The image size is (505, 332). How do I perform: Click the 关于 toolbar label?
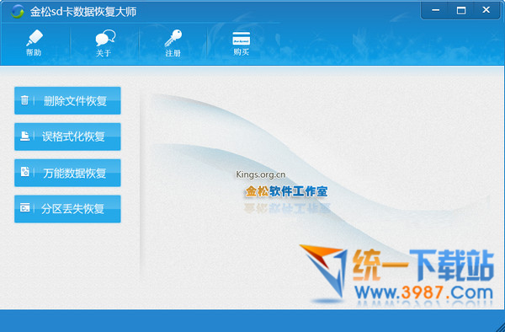[x=104, y=53]
